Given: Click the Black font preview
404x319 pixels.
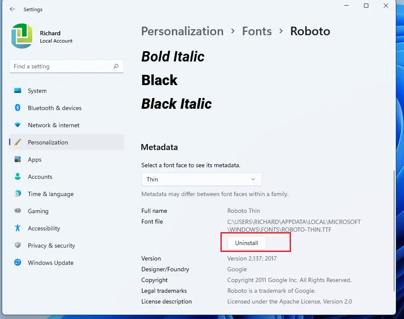Looking at the screenshot, I should (159, 80).
